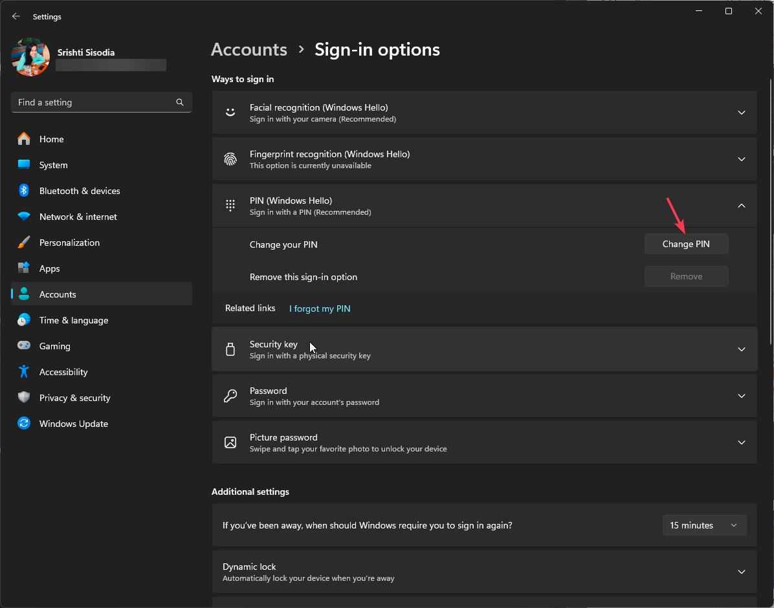Open Gaming settings
Viewport: 774px width, 608px height.
[101, 345]
